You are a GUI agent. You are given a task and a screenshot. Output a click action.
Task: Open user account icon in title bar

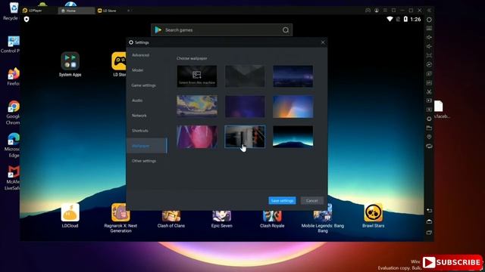(377, 10)
